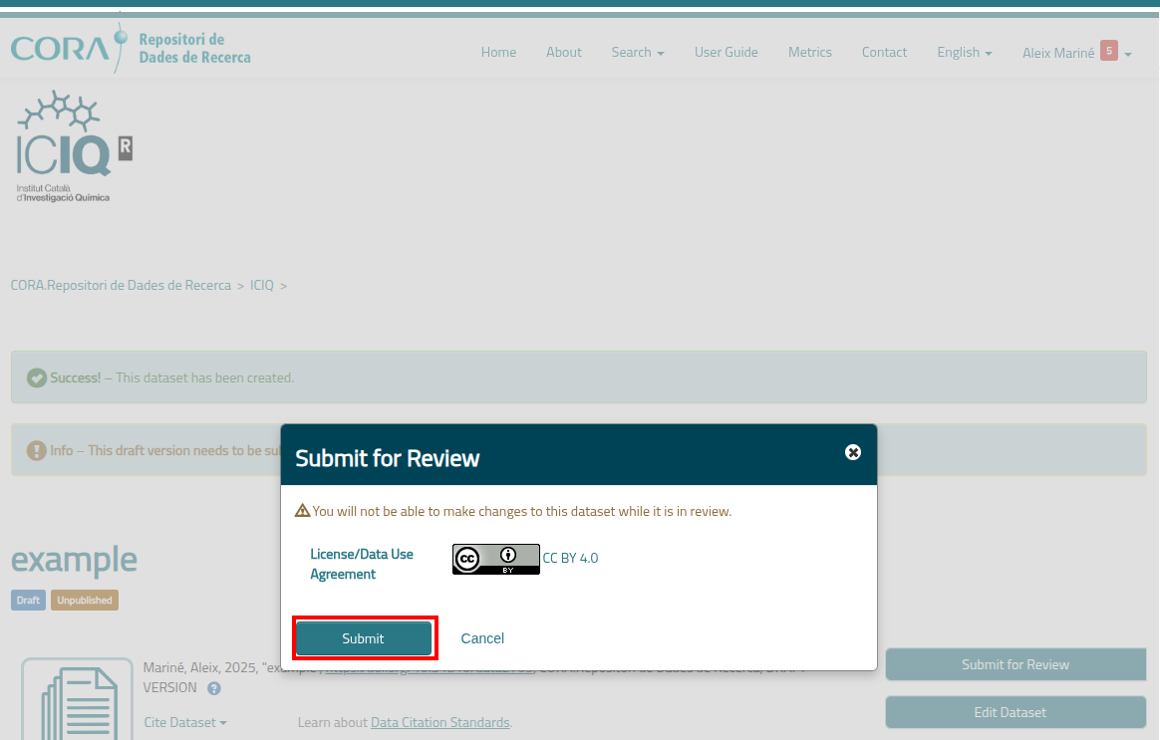The height and width of the screenshot is (740, 1160).
Task: Go to the Home page
Action: [x=498, y=53]
